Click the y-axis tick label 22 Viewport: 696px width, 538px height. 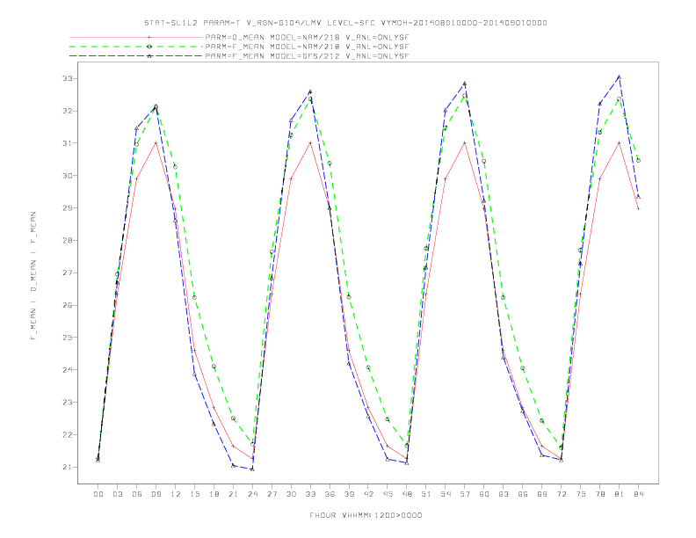(68, 434)
